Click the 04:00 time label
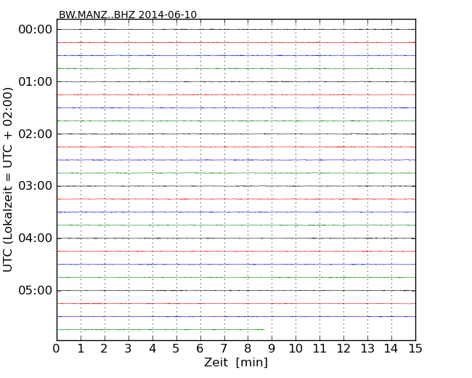472x378 pixels. 36,238
